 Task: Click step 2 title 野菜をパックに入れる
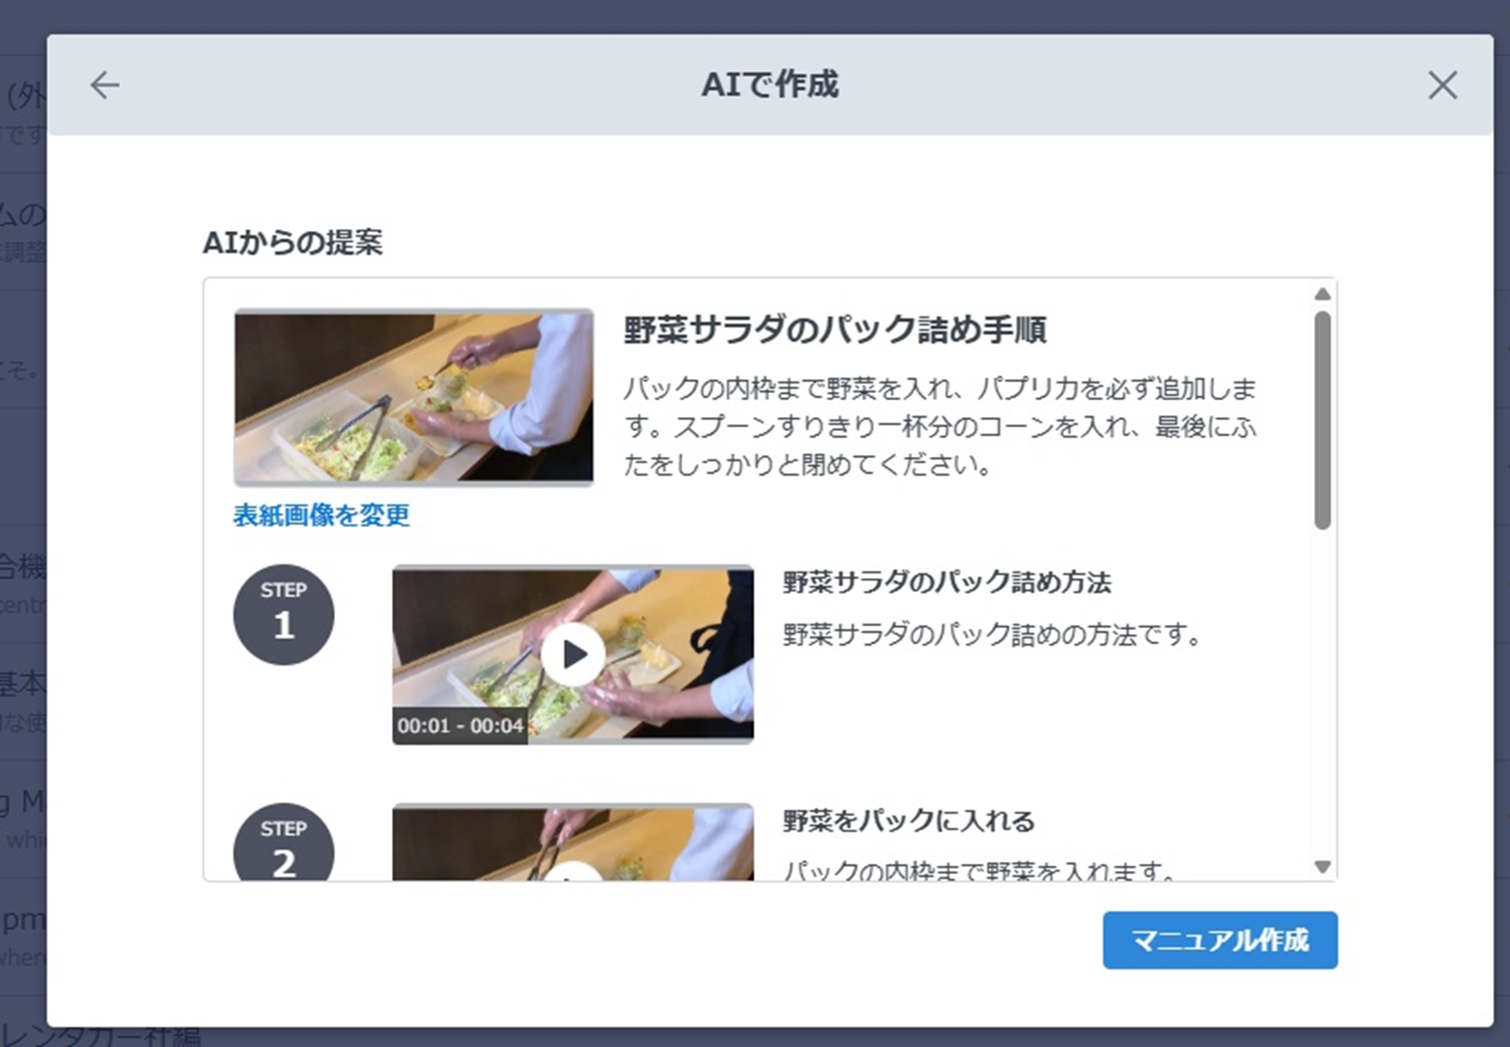(x=909, y=821)
